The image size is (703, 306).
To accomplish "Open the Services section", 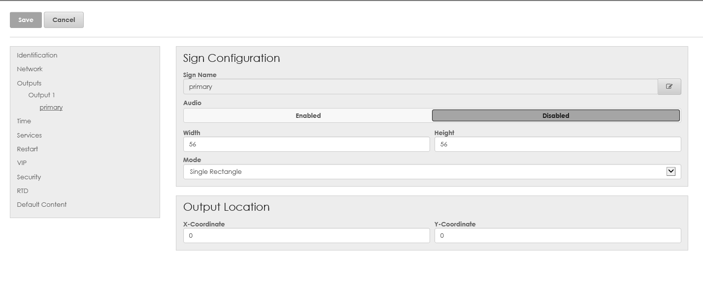I will [x=29, y=135].
